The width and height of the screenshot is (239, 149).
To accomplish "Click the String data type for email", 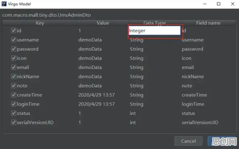I will [x=137, y=68].
